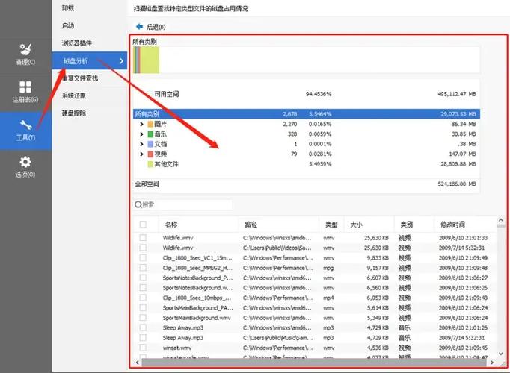The height and width of the screenshot is (373, 510).
Task: Open the 浏览器插件 (Browser plugins) tool
Action: tap(77, 43)
